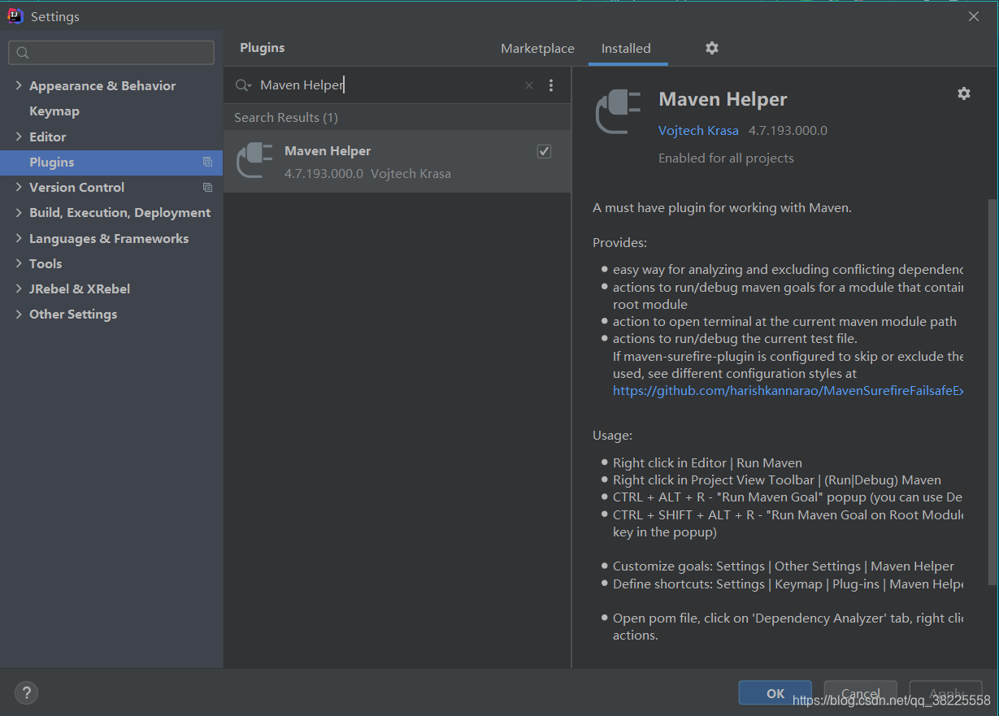The height and width of the screenshot is (716, 999).
Task: Click the plugin description vertical scrollbar
Action: [x=991, y=392]
